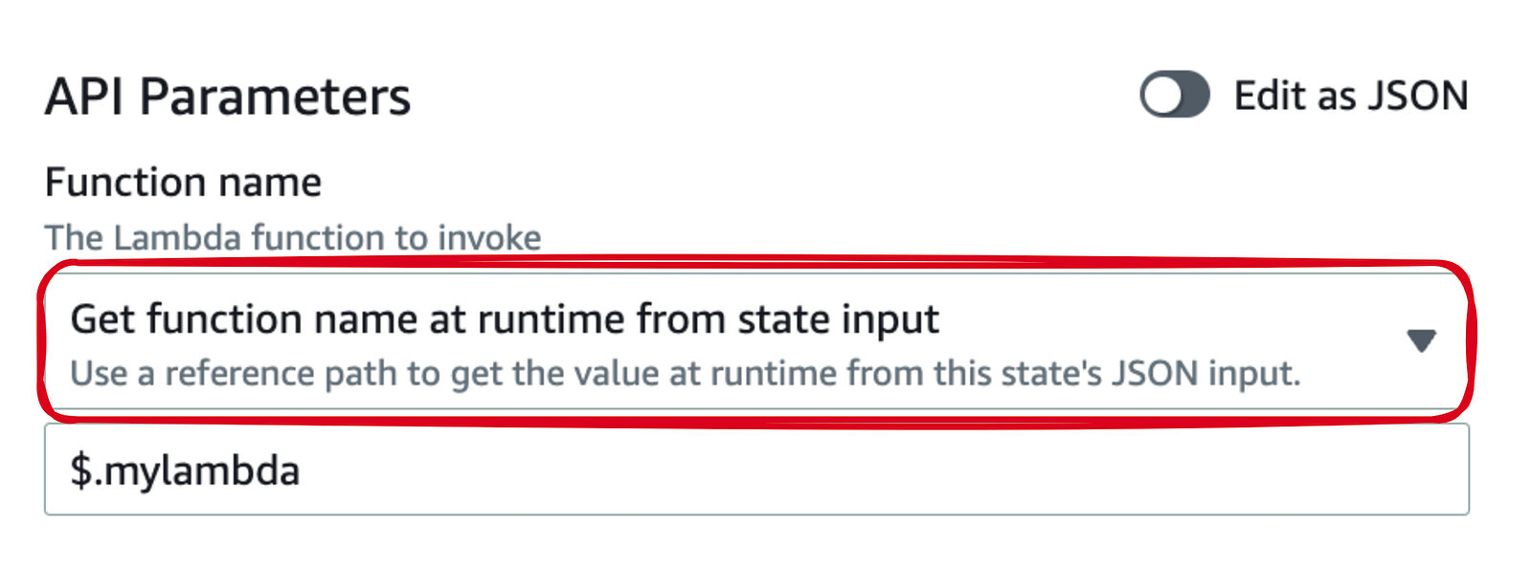Click the "Use a reference path" description line
1532x568 pixels.
click(x=685, y=373)
